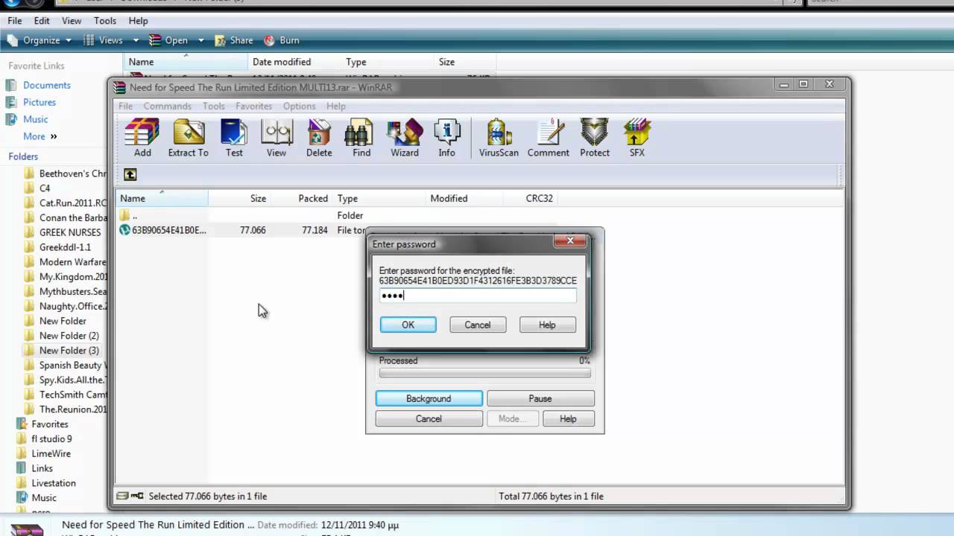Select the 63B90654E41B0E... file icon
Viewport: 954px width, 536px height.
(125, 230)
